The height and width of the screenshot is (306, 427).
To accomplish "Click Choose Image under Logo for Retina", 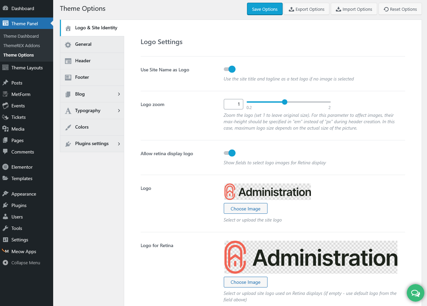I will [245, 282].
